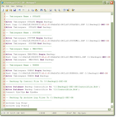Undo the last edit via toolbar arrow
Screen dimensions: 116x117
click(x=20, y=10)
